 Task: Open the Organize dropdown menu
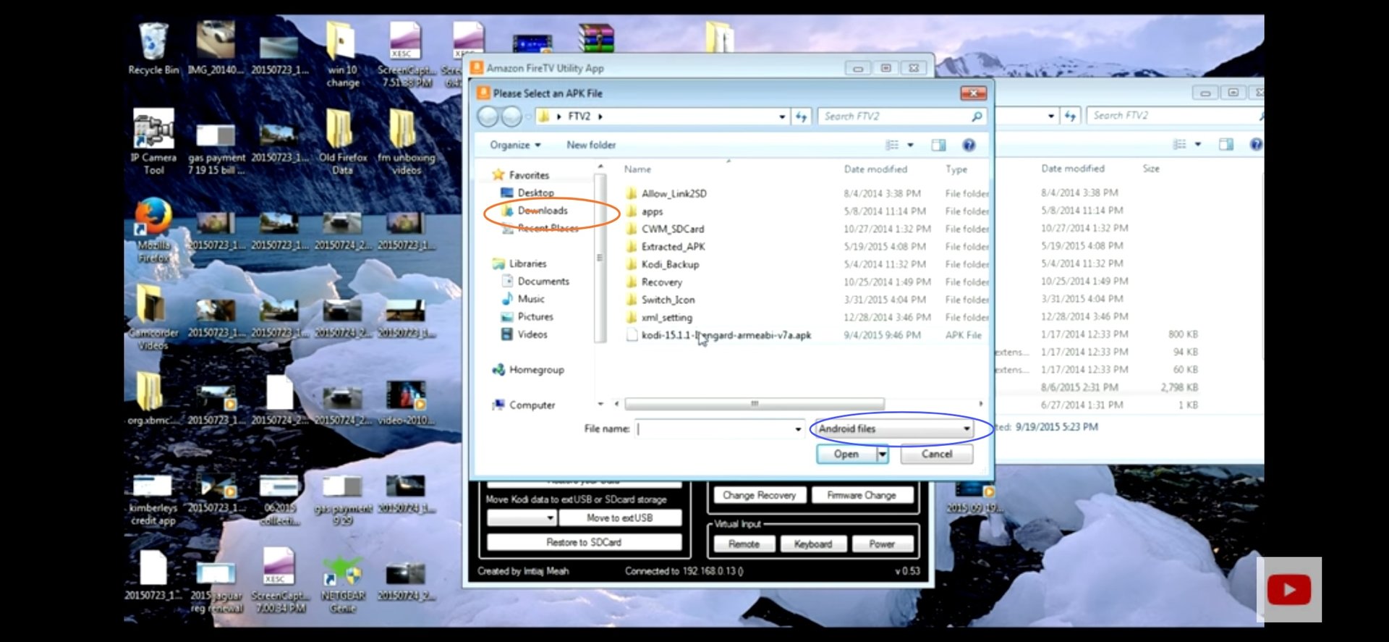coord(515,145)
